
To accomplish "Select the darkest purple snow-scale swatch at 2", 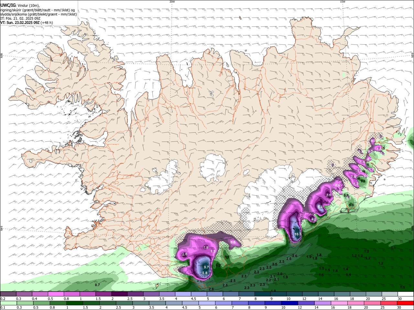I will click(x=119, y=294).
